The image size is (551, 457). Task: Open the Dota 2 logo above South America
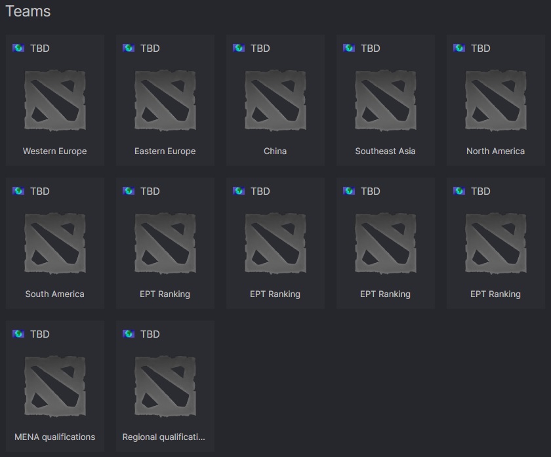point(55,243)
